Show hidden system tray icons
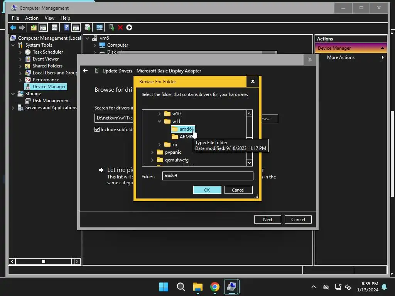 pyautogui.click(x=314, y=287)
